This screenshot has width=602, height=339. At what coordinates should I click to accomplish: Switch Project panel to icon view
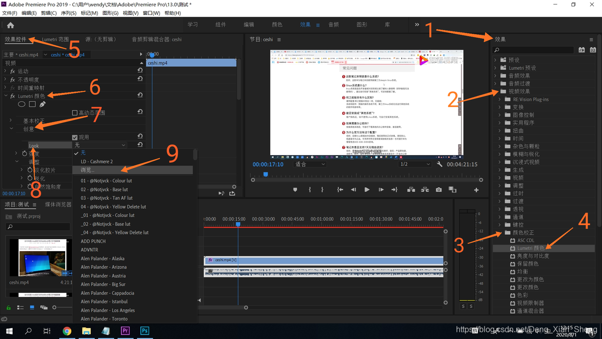point(32,307)
